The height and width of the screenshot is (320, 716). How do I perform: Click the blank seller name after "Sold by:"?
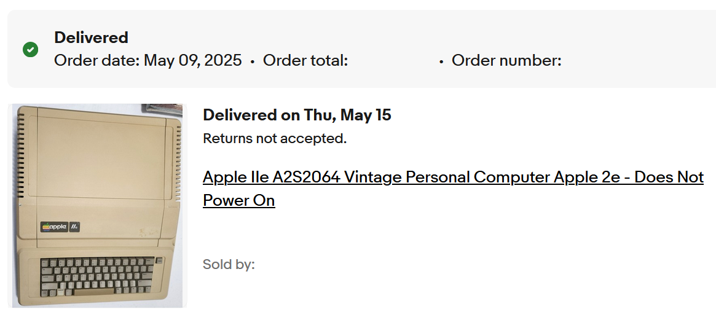[295, 265]
